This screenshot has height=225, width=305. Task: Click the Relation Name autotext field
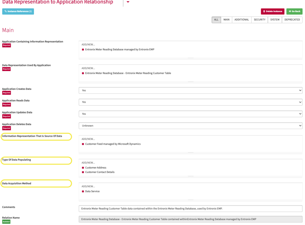(x=190, y=219)
